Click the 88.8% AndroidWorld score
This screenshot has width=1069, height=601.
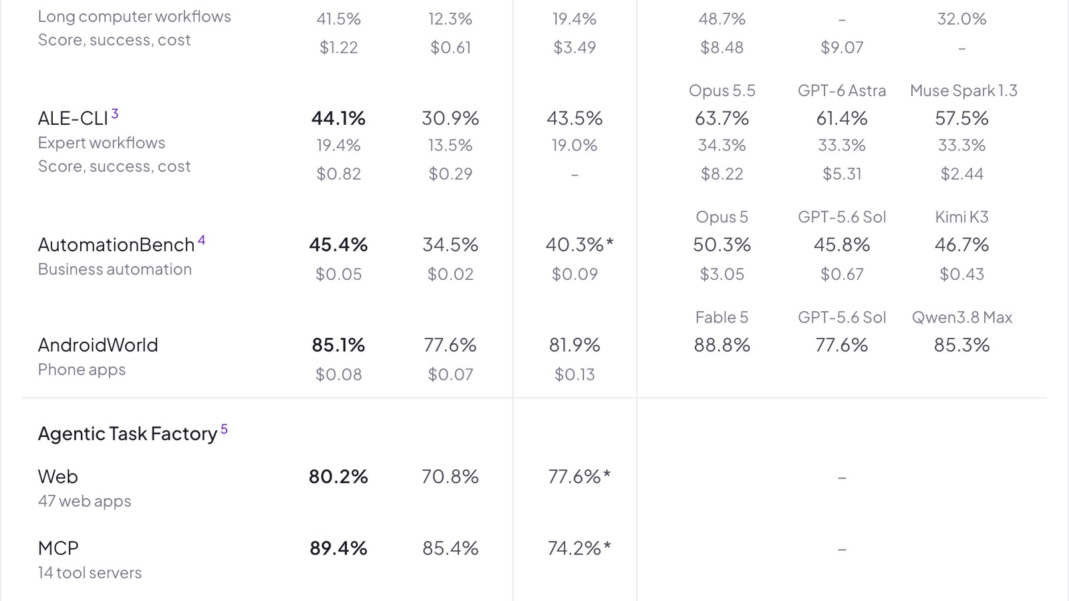coord(722,345)
